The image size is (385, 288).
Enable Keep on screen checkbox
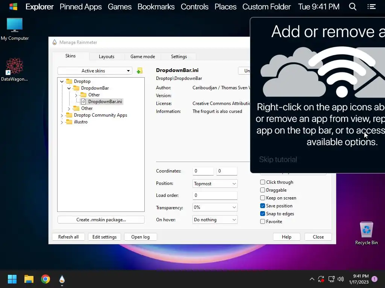point(262,198)
